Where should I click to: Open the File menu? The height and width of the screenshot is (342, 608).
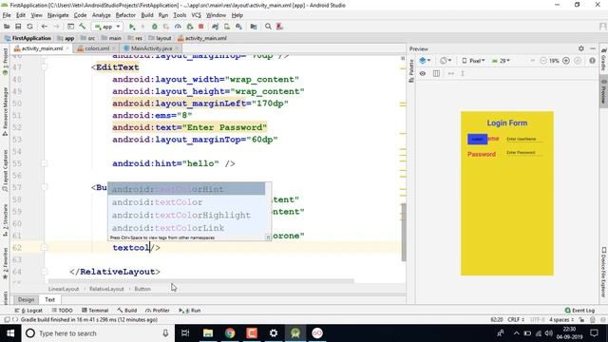click(x=7, y=15)
